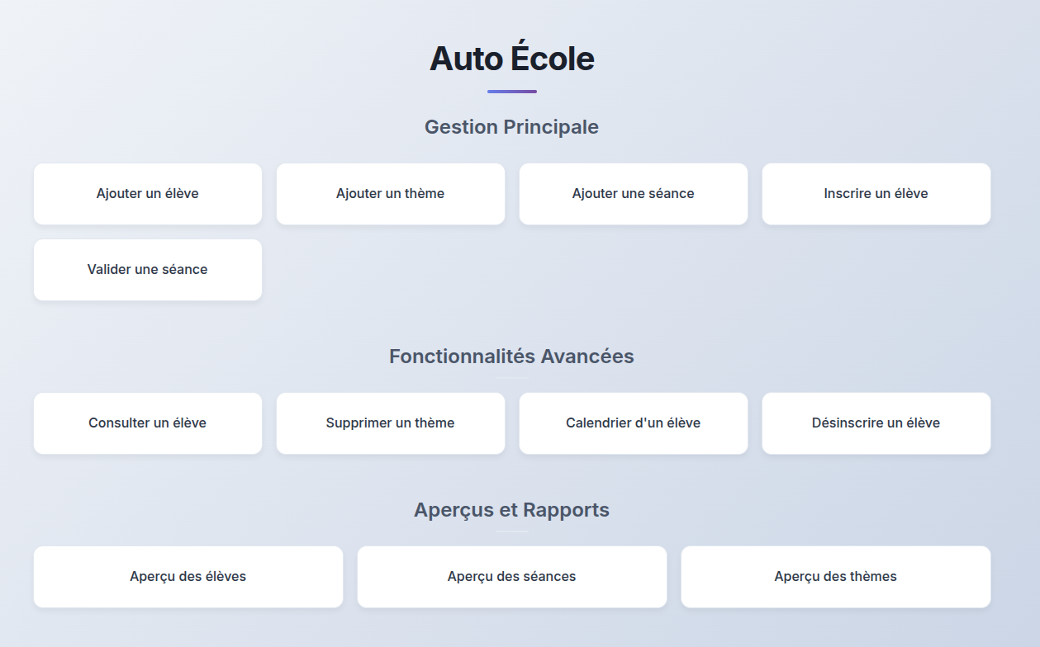Screen dimensions: 1040x647
Task: Click the "Auto École" page title
Action: (x=511, y=58)
